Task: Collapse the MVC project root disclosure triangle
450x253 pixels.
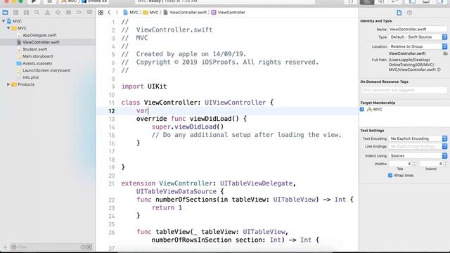Action: coord(4,21)
